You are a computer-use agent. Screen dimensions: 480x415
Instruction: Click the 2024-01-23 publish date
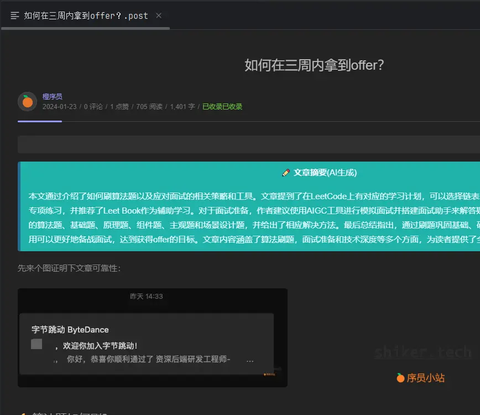tap(59, 107)
